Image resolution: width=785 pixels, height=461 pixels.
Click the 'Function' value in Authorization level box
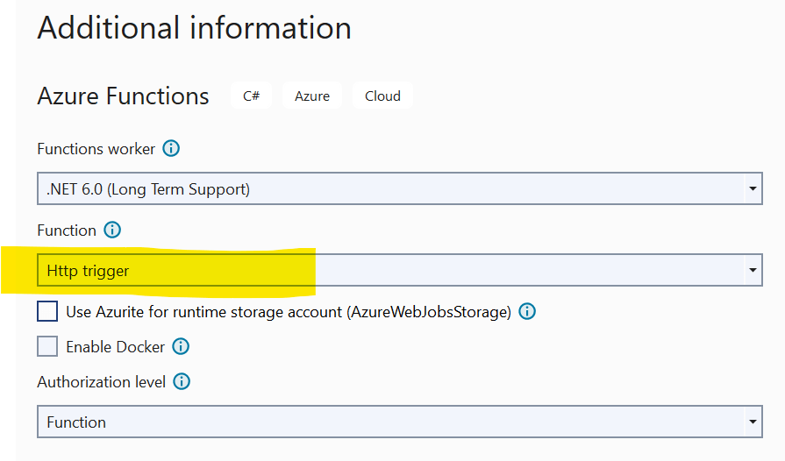click(76, 422)
